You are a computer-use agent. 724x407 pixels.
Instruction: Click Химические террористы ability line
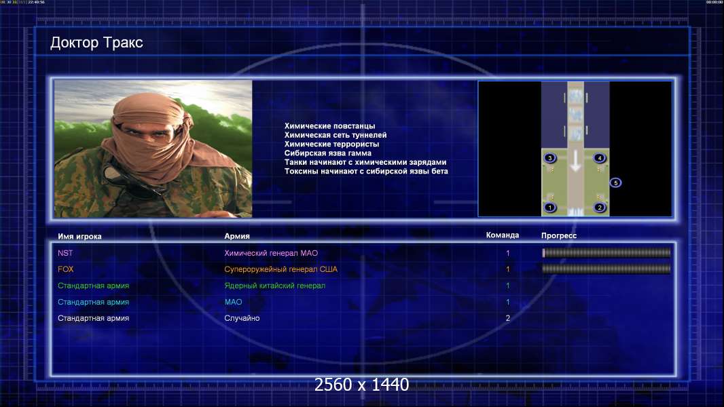coord(331,144)
